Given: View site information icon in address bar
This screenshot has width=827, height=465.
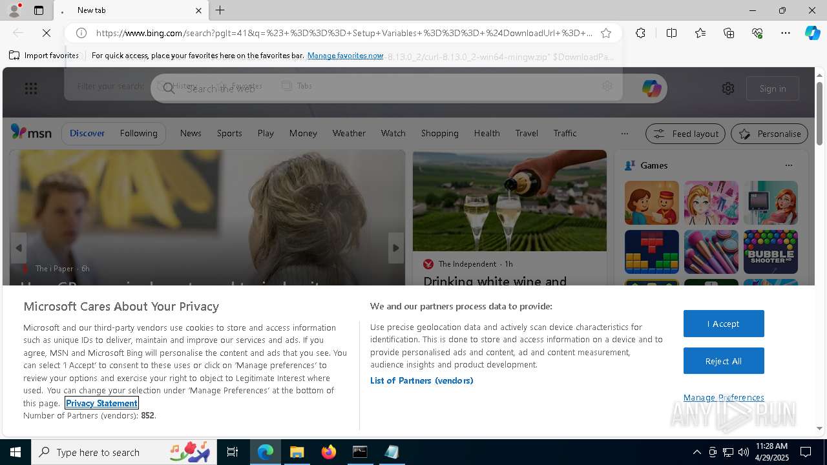Looking at the screenshot, I should coord(81,33).
